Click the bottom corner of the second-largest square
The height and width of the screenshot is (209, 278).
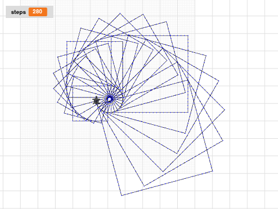[x=144, y=186]
